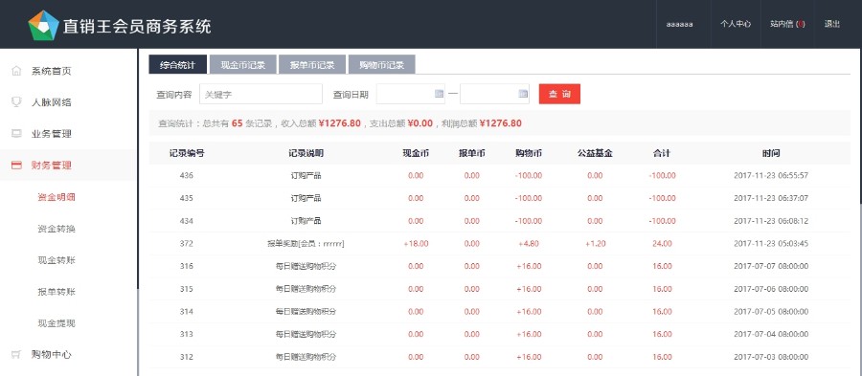Click username aaaaaa in header

(x=679, y=24)
